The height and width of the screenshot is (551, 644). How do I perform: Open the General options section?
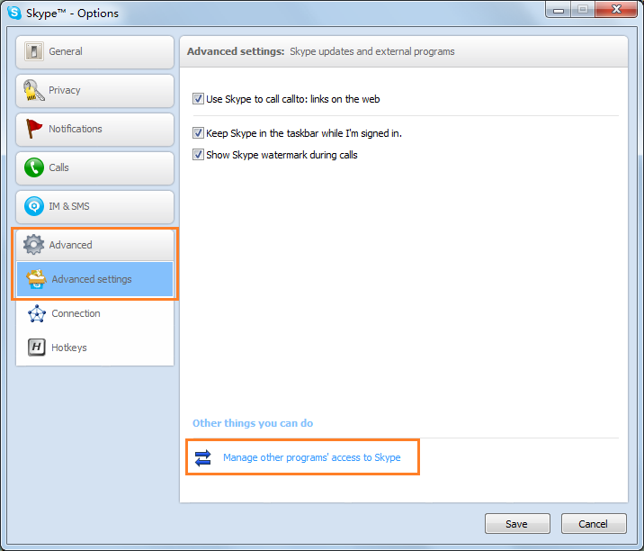pos(94,52)
